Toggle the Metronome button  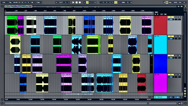tap(32, 2)
